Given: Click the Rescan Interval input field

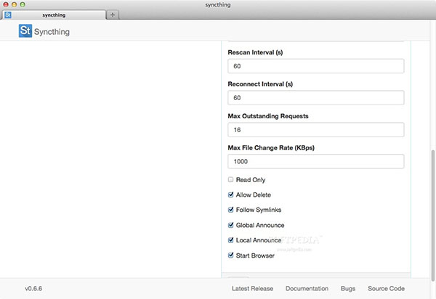Looking at the screenshot, I should [315, 67].
